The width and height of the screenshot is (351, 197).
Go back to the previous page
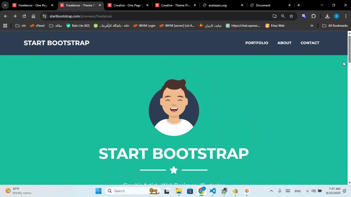click(5, 16)
